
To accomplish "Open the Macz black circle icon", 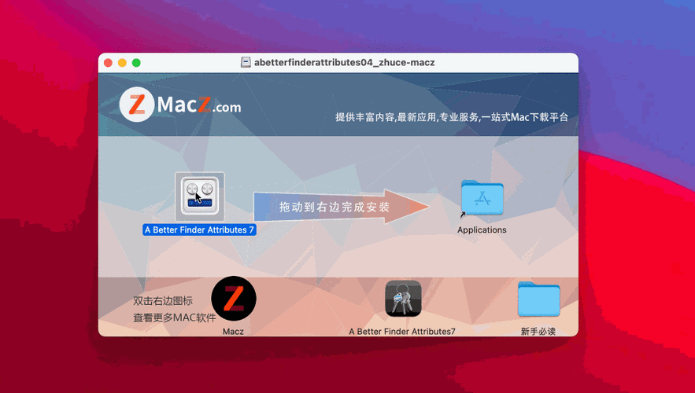I will click(x=234, y=299).
